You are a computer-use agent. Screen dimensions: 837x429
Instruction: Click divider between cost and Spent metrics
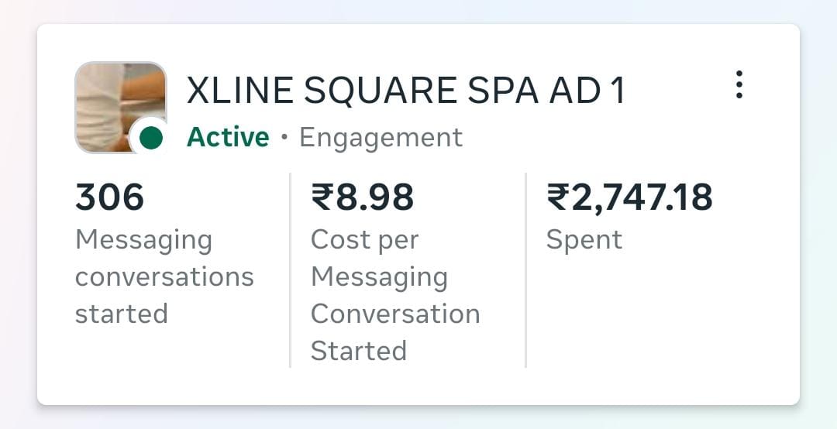click(525, 269)
